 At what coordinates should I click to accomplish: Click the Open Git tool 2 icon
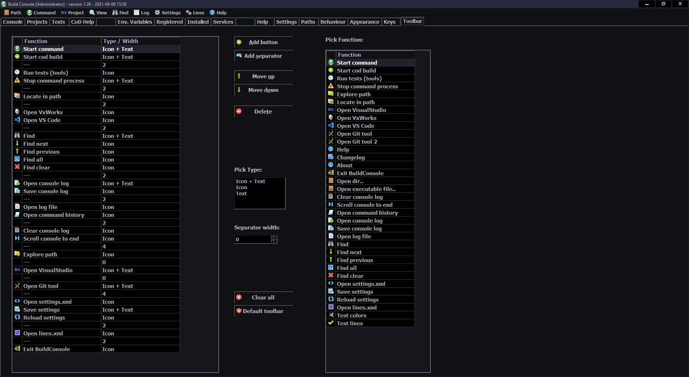point(331,141)
